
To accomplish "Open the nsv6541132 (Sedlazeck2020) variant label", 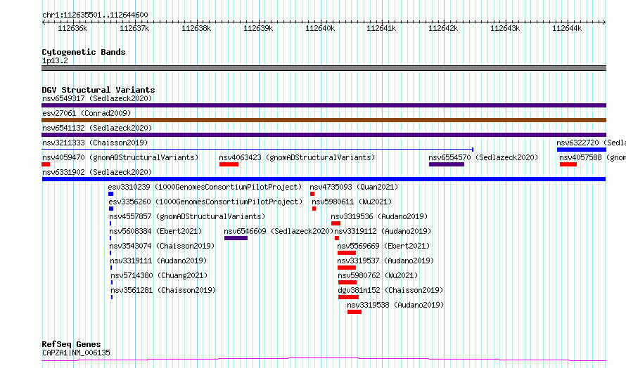I will click(97, 128).
